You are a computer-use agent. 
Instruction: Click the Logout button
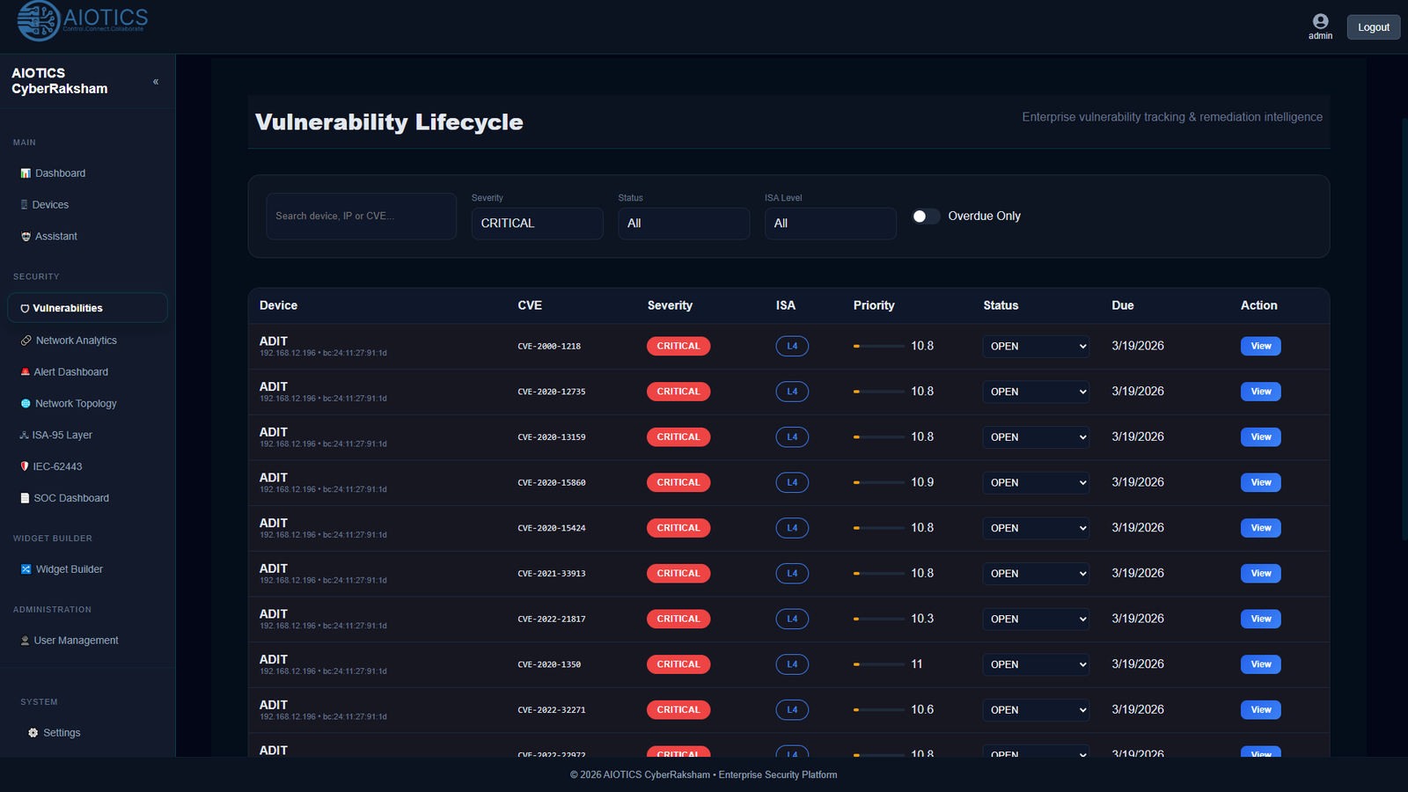(x=1373, y=27)
